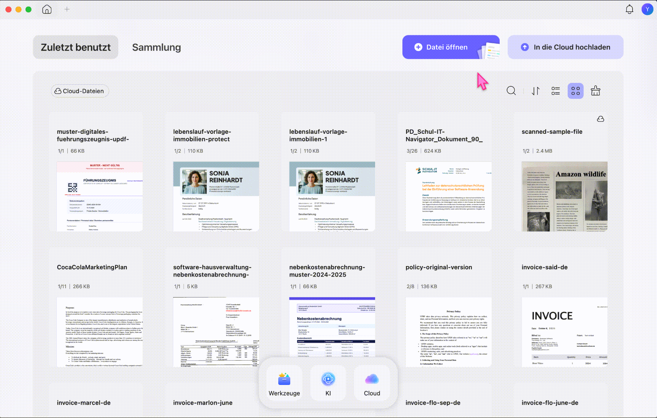Add a new tab with plus
657x418 pixels.
coord(67,9)
